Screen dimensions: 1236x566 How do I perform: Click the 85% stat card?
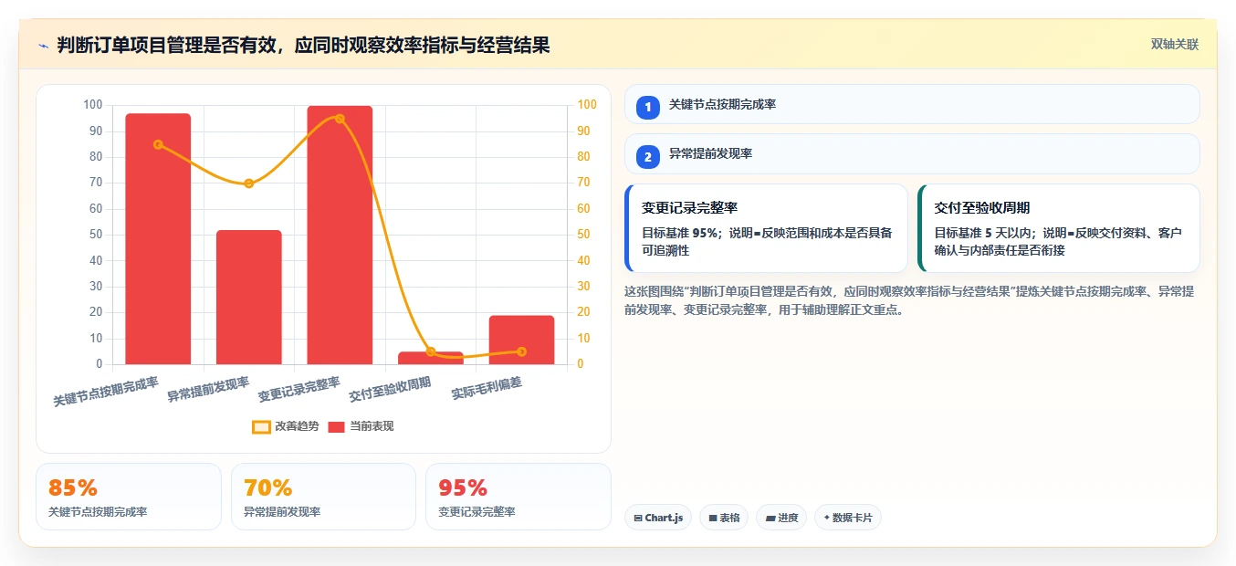pos(129,497)
